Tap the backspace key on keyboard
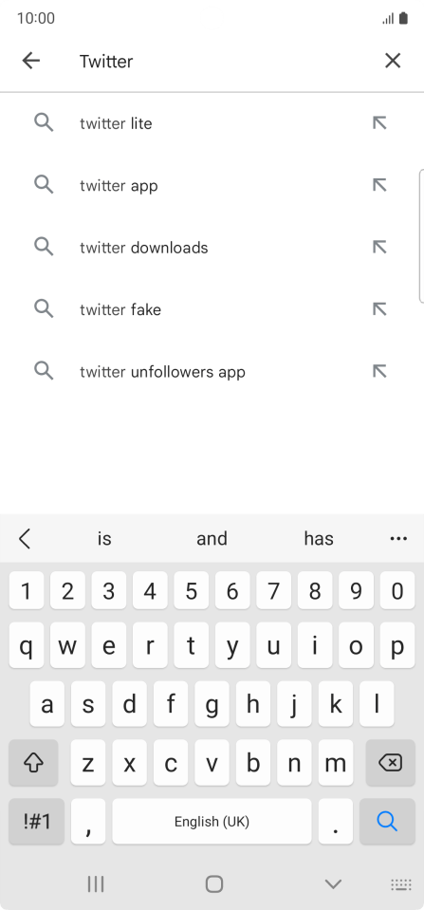 coord(391,763)
